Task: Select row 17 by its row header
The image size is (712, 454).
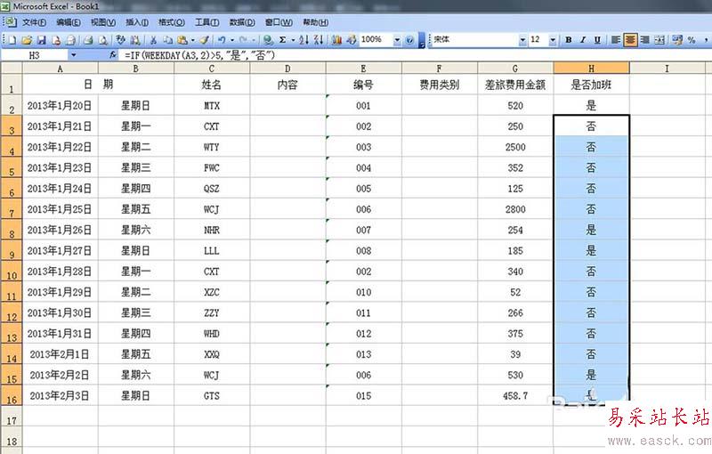Action: click(12, 417)
